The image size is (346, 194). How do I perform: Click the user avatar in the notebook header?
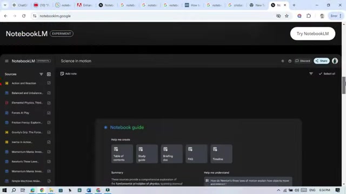pos(335,61)
